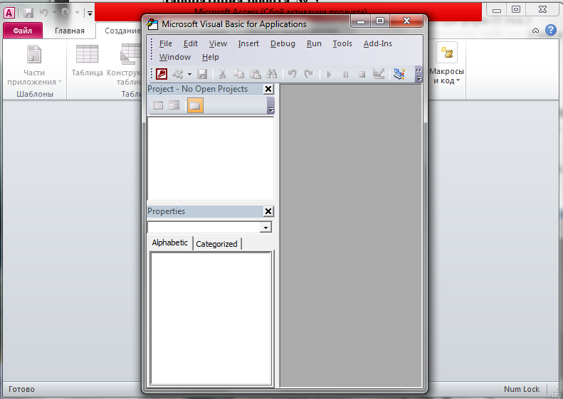Click the Insert Module icon in VBA toolbar
This screenshot has width=563, height=399.
click(178, 74)
